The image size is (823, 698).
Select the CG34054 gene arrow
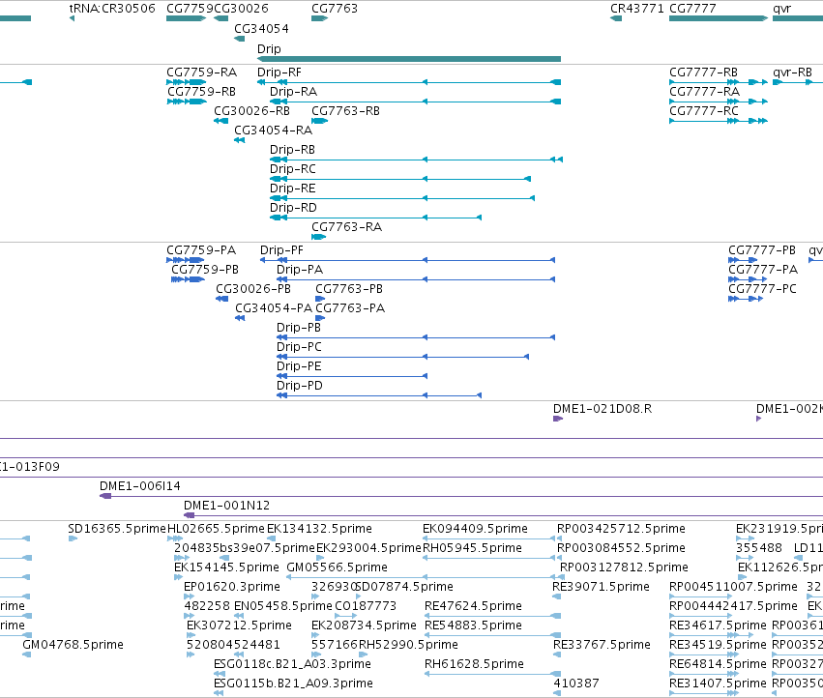point(239,39)
